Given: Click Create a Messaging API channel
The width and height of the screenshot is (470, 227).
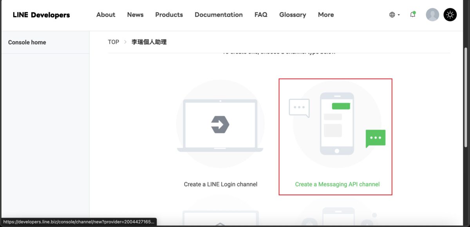Looking at the screenshot, I should click(337, 184).
